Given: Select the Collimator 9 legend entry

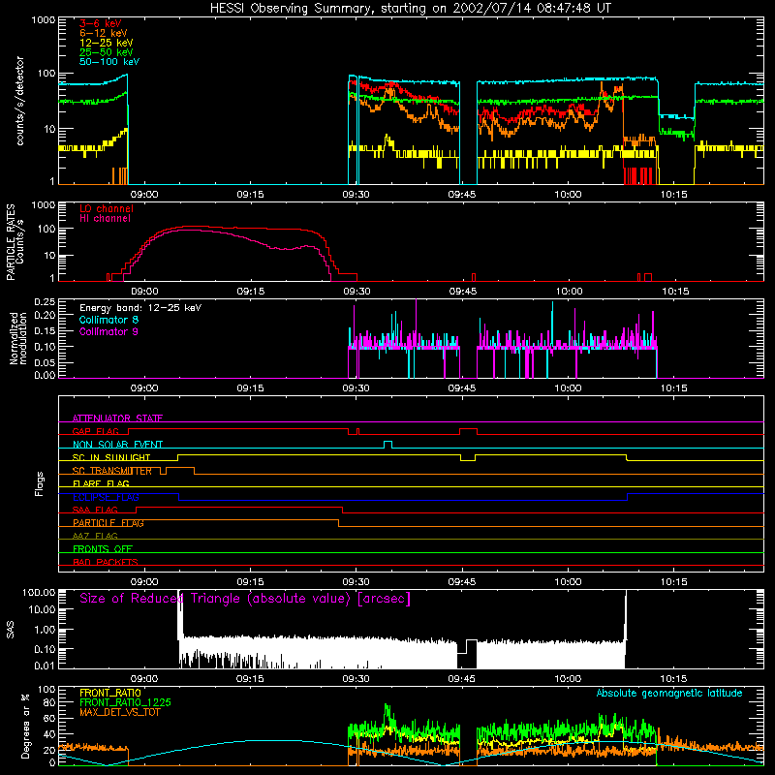Looking at the screenshot, I should click(108, 331).
